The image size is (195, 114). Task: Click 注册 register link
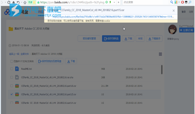click(191, 12)
